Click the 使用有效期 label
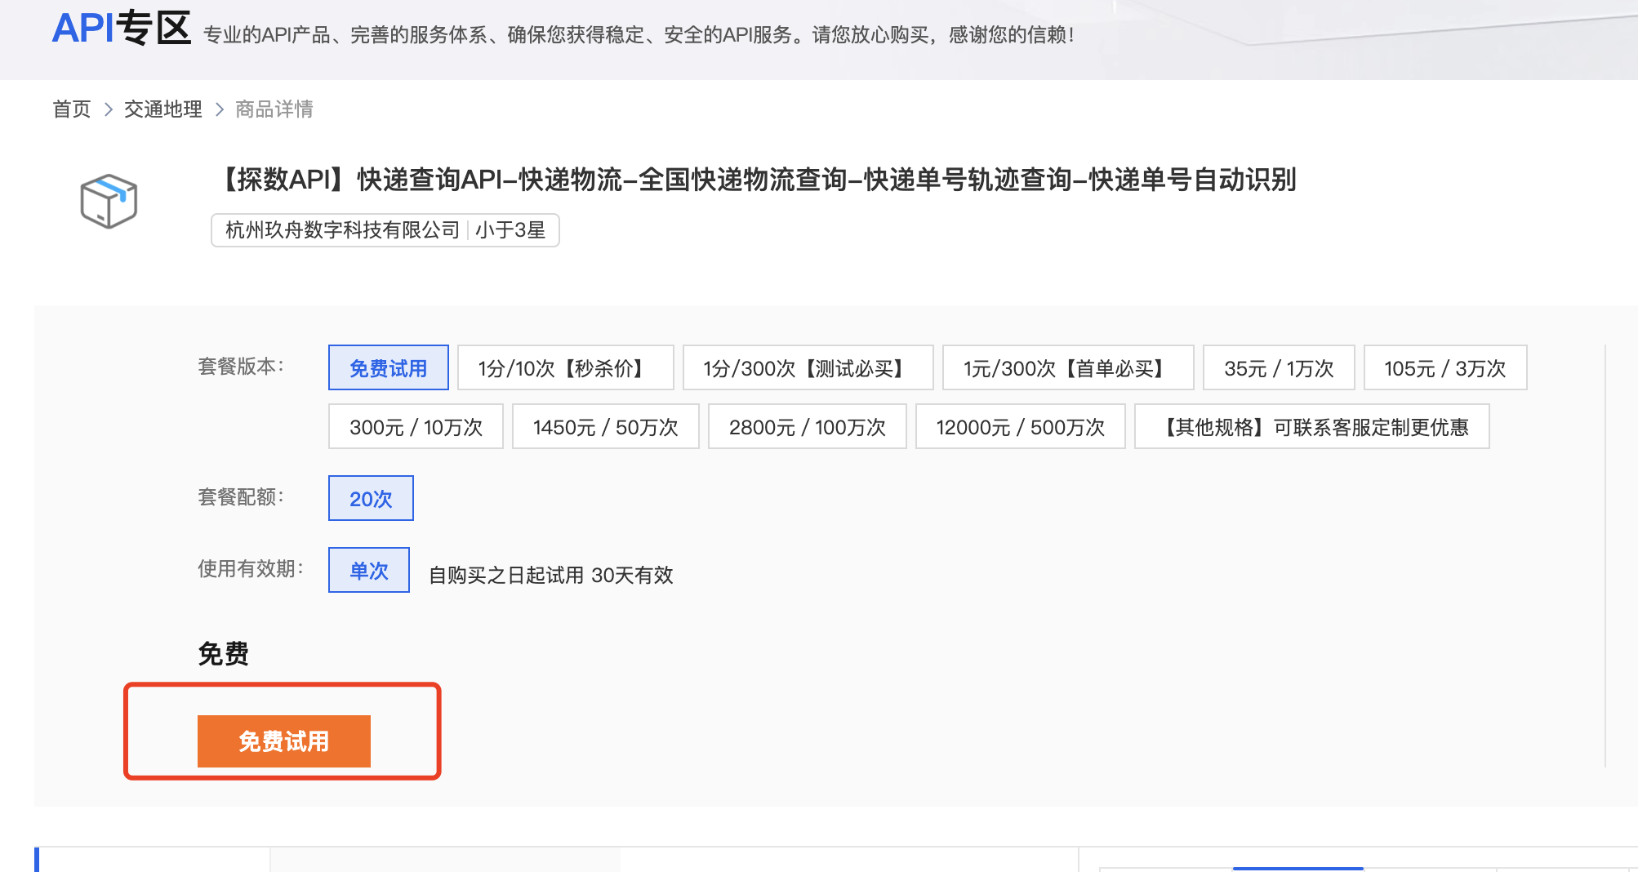1638x872 pixels. pos(250,569)
